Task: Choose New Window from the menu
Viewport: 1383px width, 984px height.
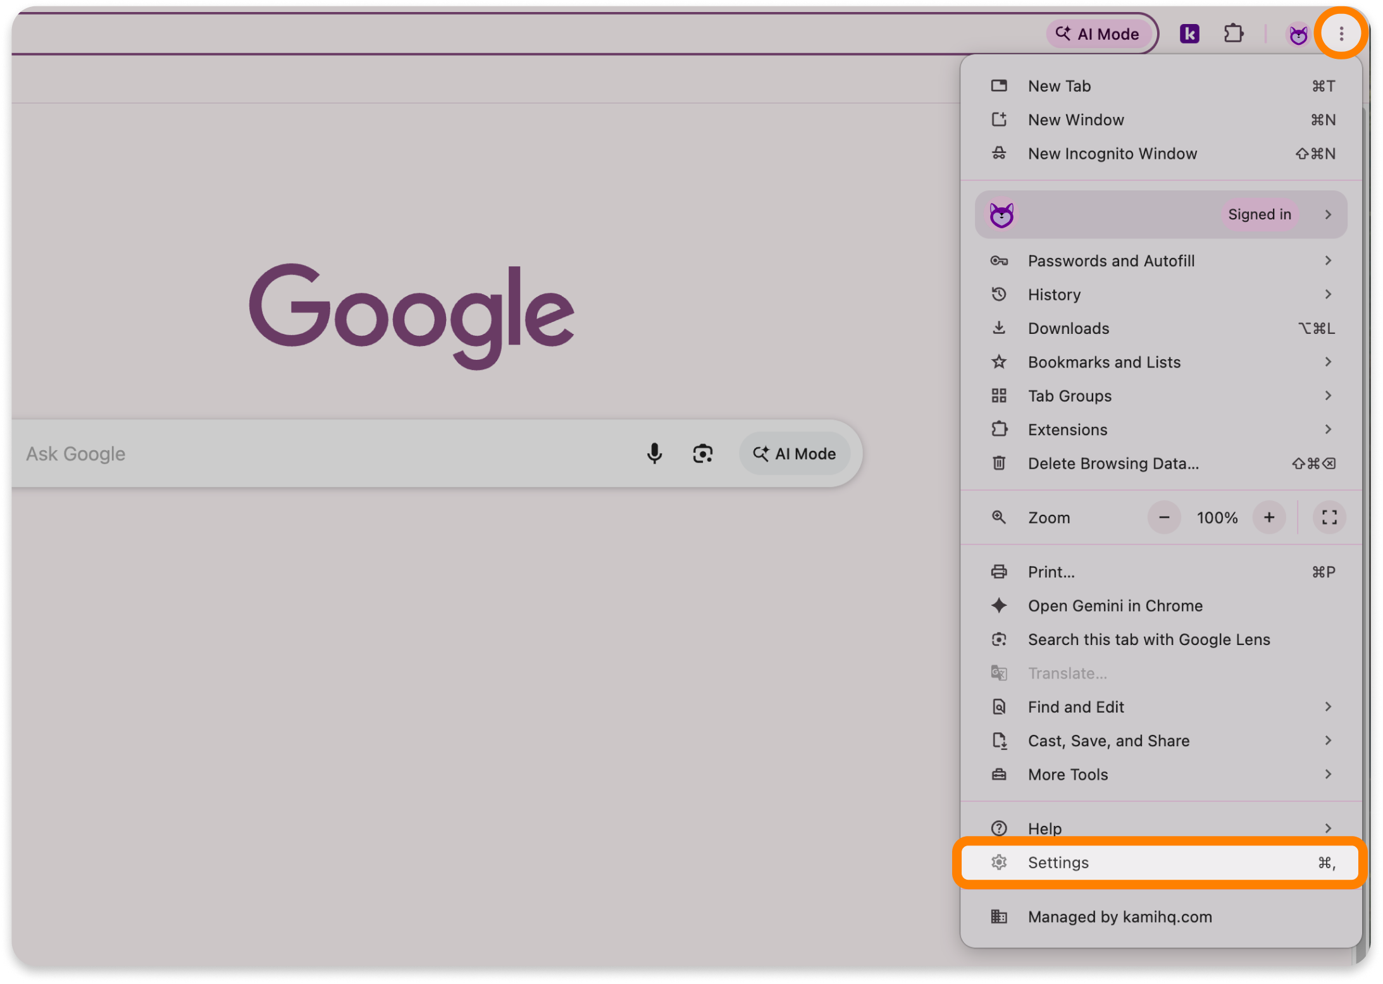Action: pos(1161,120)
